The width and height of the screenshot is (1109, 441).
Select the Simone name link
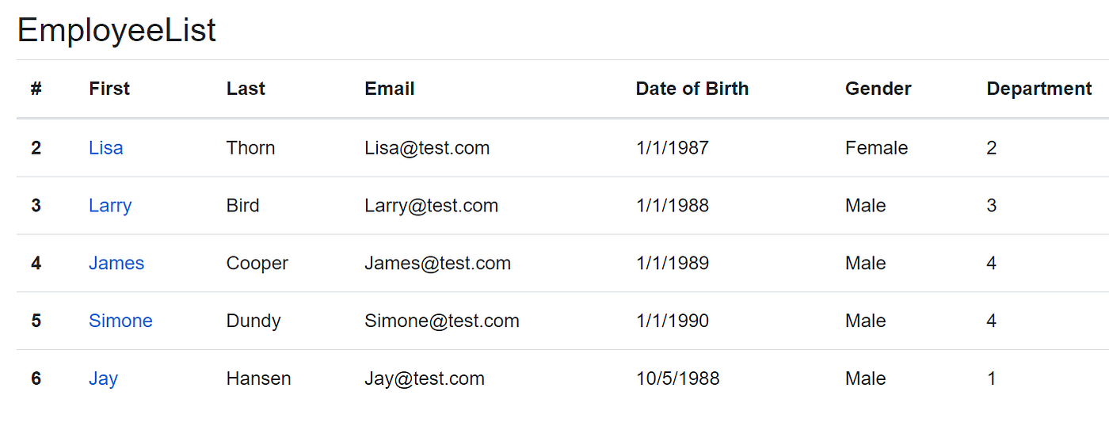pyautogui.click(x=120, y=321)
